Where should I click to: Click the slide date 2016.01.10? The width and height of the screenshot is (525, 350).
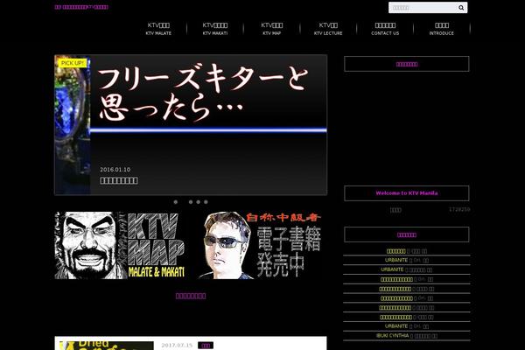[x=115, y=170]
